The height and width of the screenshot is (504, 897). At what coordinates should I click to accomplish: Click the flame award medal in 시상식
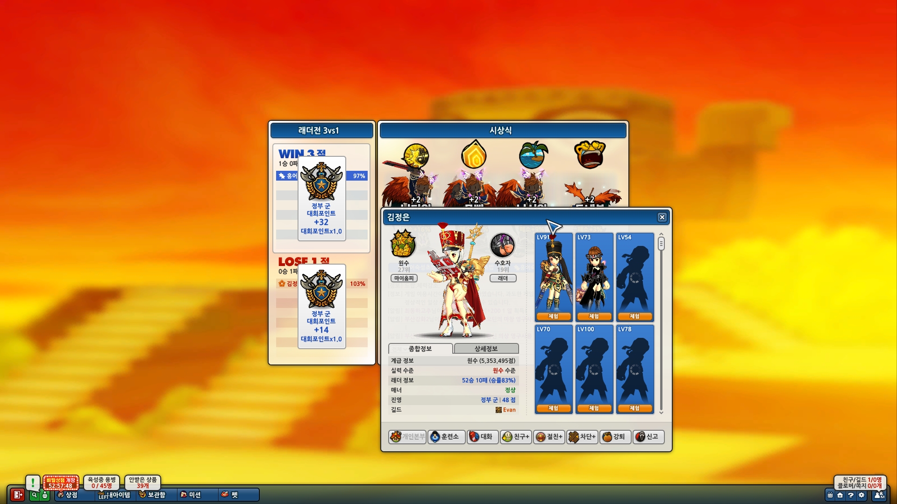click(474, 154)
